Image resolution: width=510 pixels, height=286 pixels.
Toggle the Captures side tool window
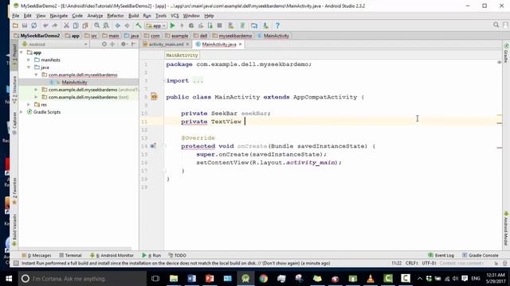click(x=14, y=123)
